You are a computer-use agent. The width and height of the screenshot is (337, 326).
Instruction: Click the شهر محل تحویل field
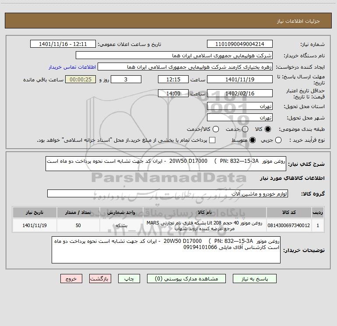[x=239, y=117]
